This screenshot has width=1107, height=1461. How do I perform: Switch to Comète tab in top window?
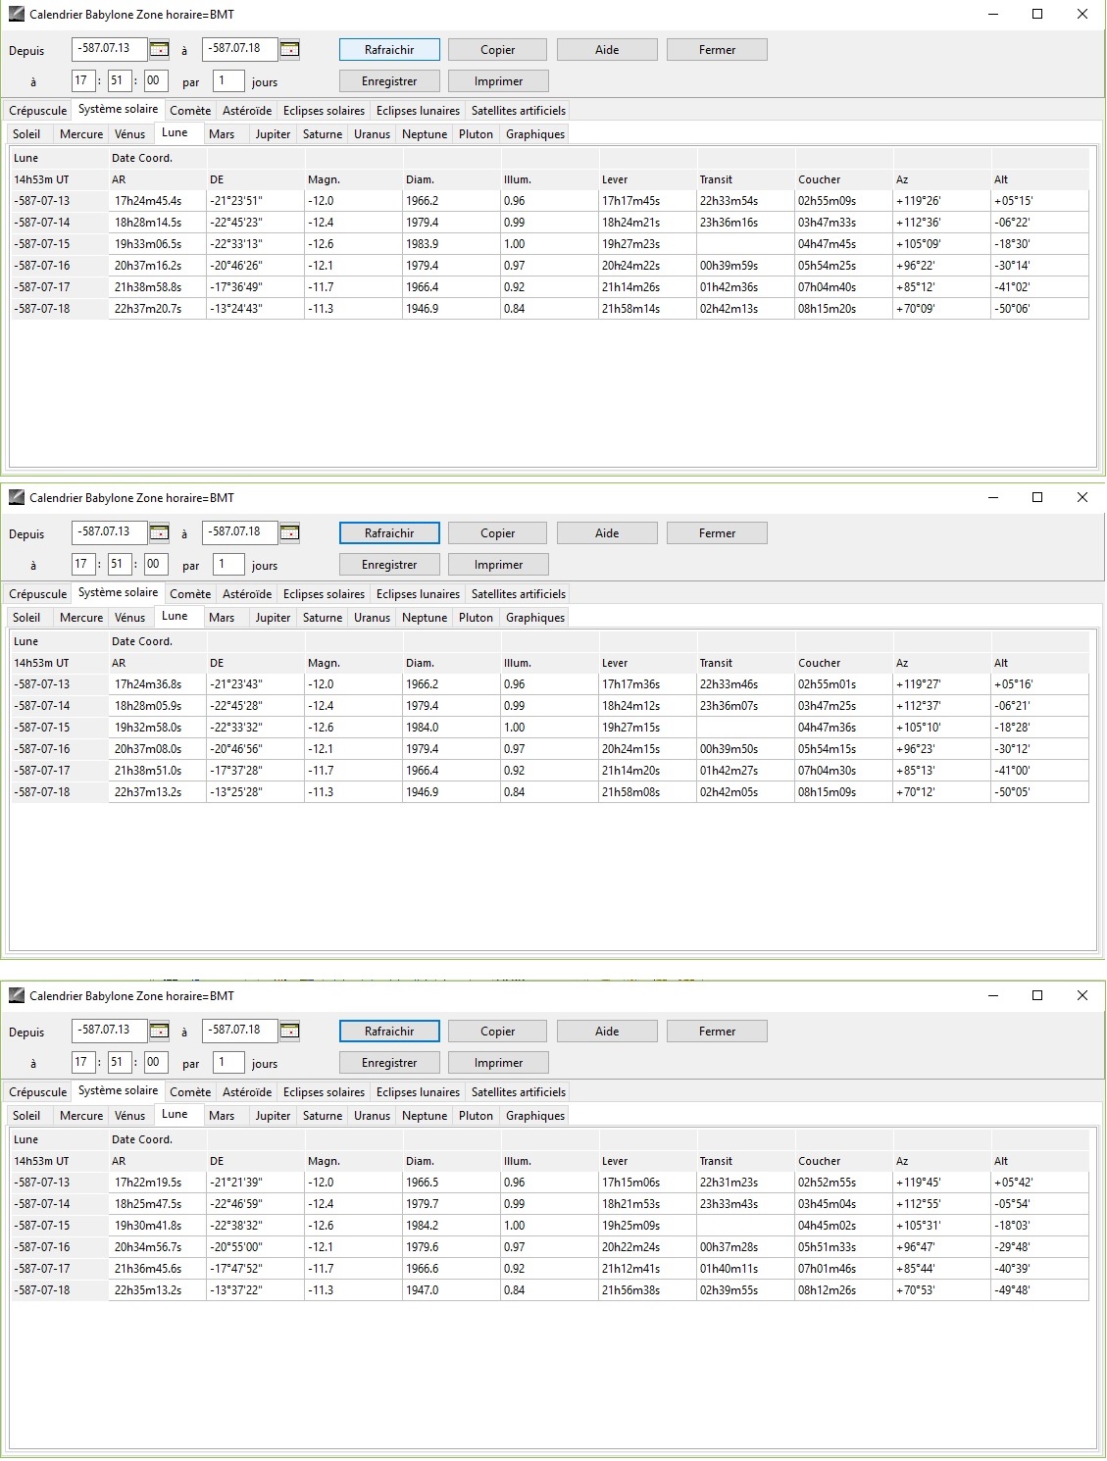coord(190,111)
